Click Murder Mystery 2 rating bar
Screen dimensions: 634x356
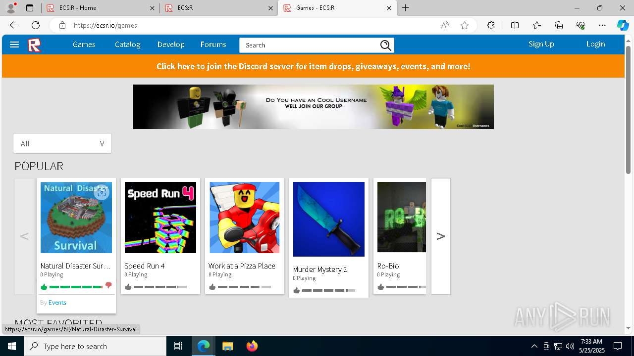click(x=328, y=290)
